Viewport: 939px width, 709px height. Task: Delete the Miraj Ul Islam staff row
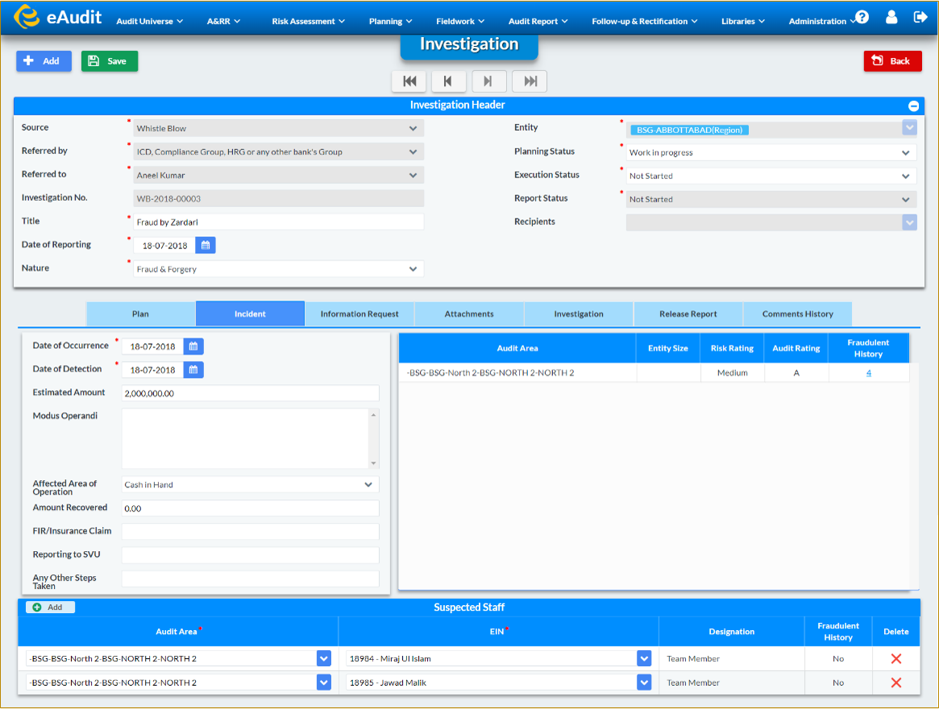pos(895,658)
